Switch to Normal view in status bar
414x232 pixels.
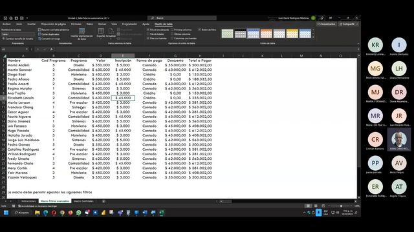point(308,206)
